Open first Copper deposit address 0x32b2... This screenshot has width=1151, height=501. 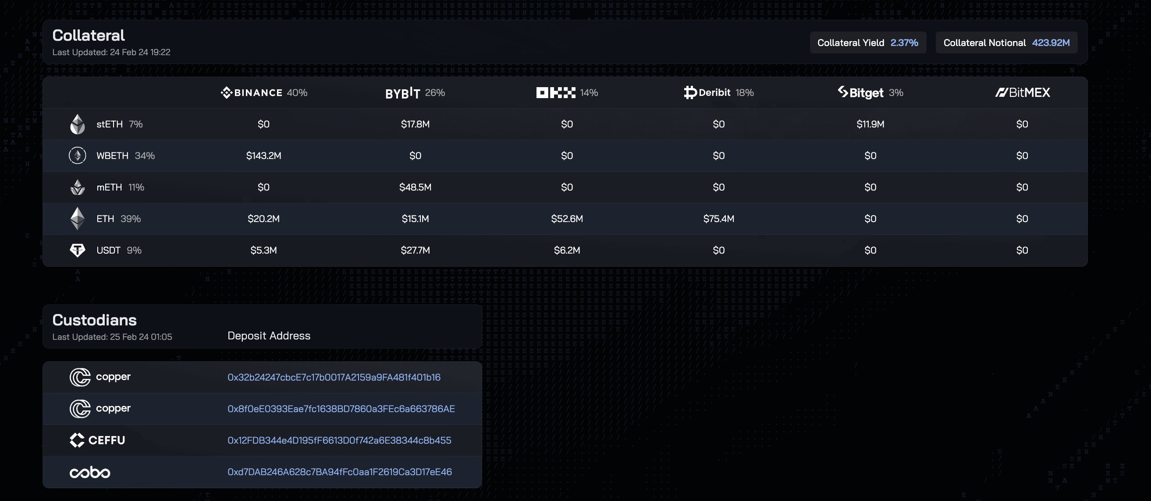point(334,378)
